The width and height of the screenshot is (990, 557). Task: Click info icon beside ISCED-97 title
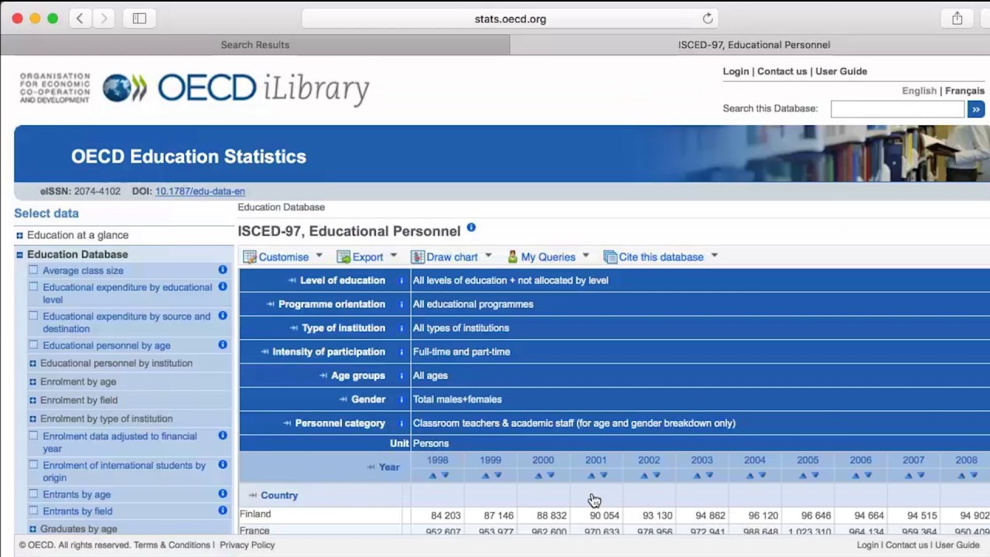pos(471,228)
